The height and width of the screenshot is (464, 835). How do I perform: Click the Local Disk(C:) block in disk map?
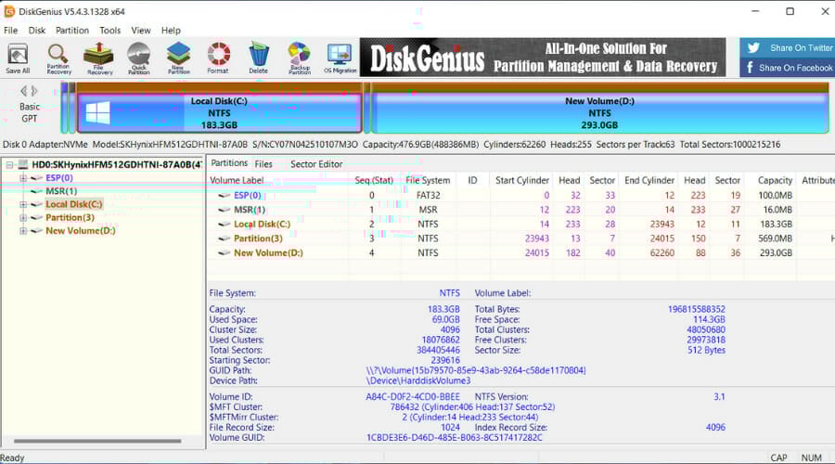[x=219, y=113]
